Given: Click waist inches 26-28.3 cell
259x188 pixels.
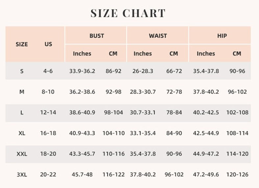Looking at the screenshot, I should [143, 71].
